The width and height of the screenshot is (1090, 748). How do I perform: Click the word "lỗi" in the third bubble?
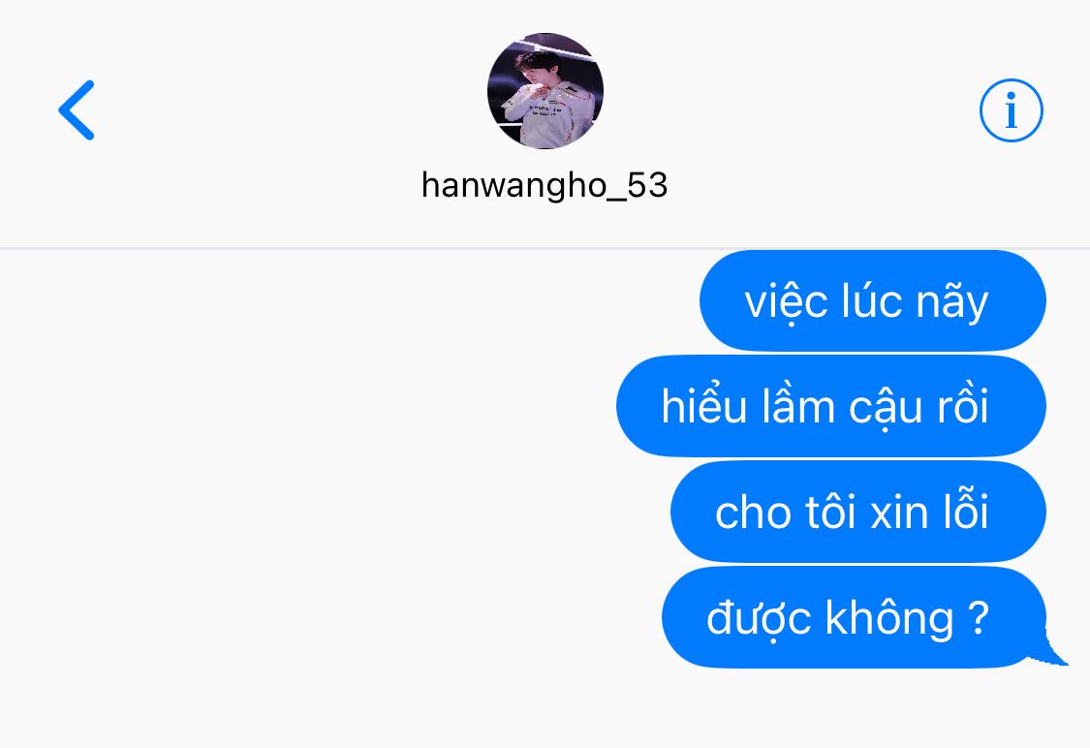[966, 511]
